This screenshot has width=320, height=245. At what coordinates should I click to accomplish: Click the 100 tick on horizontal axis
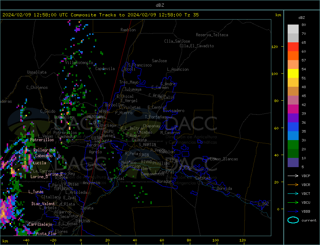[215, 240]
